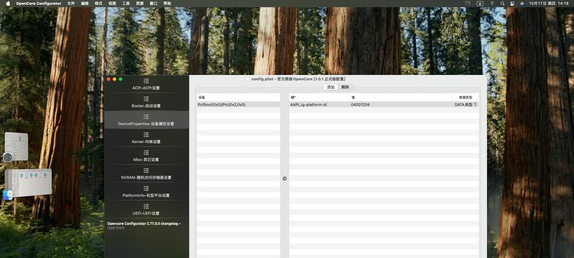Click the yellow minimize window button
Screen dimensions: 574x258
114,79
